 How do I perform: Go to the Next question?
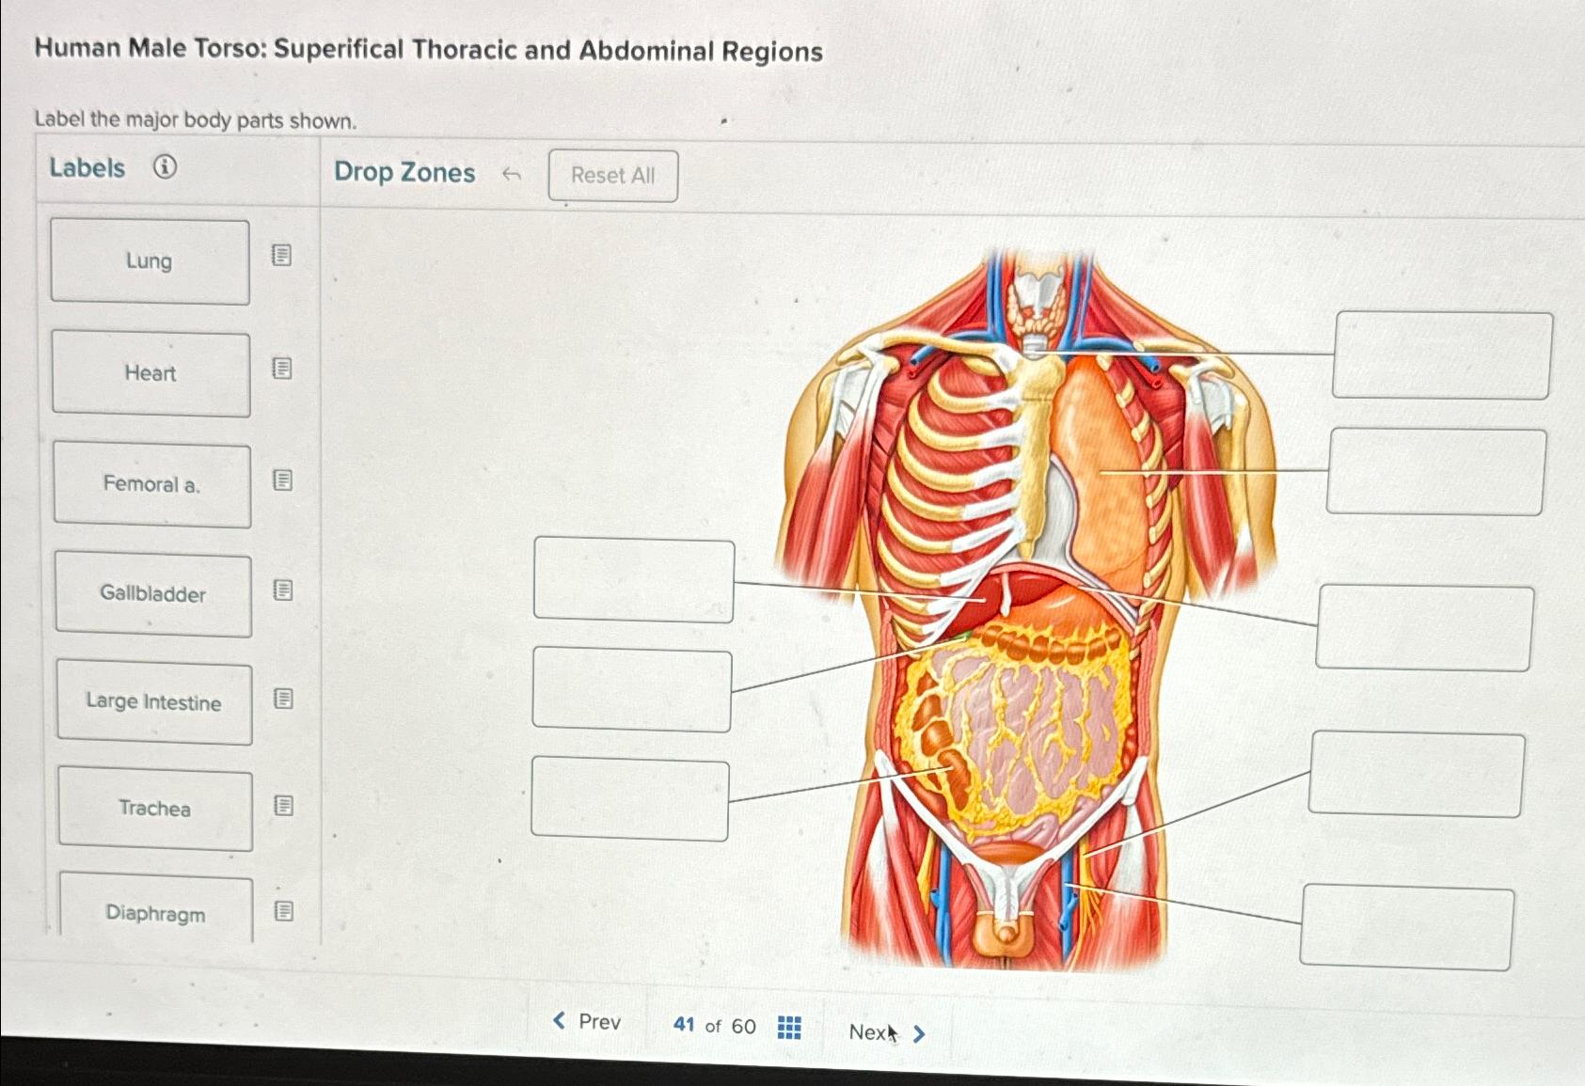click(x=887, y=1032)
